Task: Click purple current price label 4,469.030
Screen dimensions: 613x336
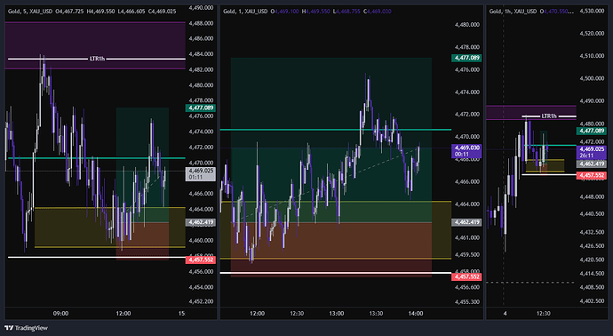Action: 466,150
